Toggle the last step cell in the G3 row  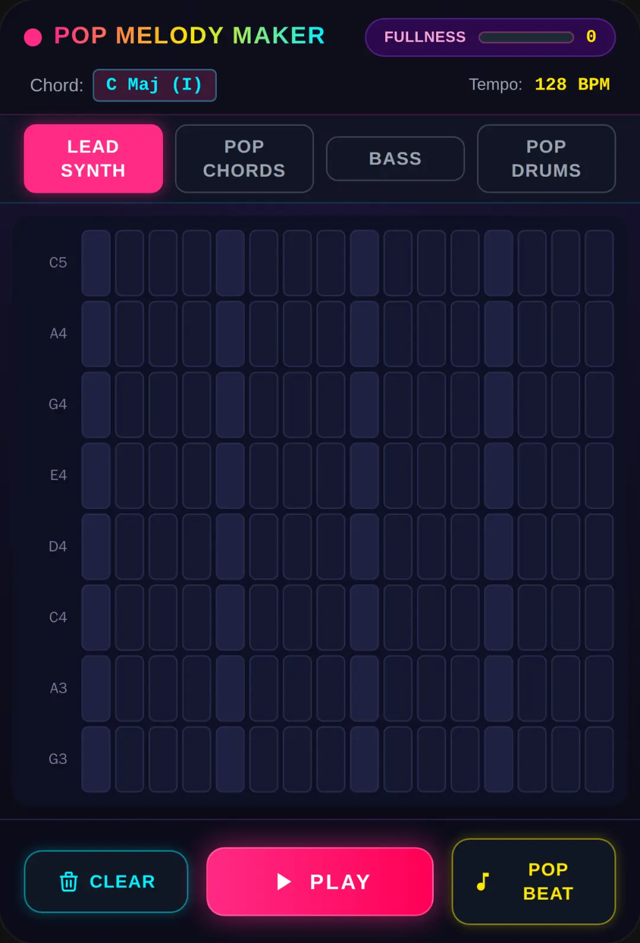(x=599, y=759)
